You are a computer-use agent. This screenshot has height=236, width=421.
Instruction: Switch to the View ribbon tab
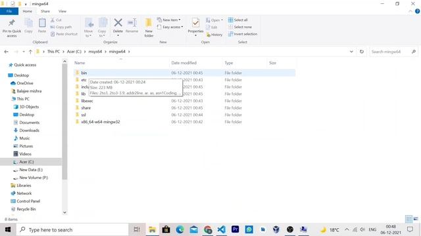point(62,11)
